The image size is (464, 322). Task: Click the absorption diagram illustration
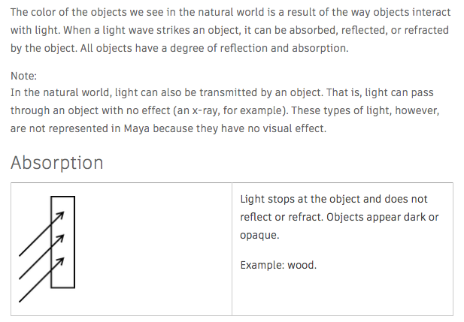47,248
